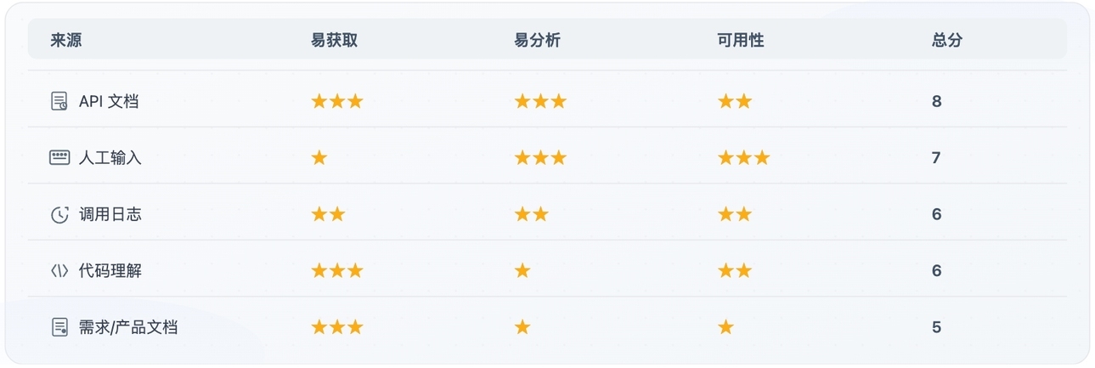
Task: Click the single 易获取 star for 人工输入
Action: point(319,158)
